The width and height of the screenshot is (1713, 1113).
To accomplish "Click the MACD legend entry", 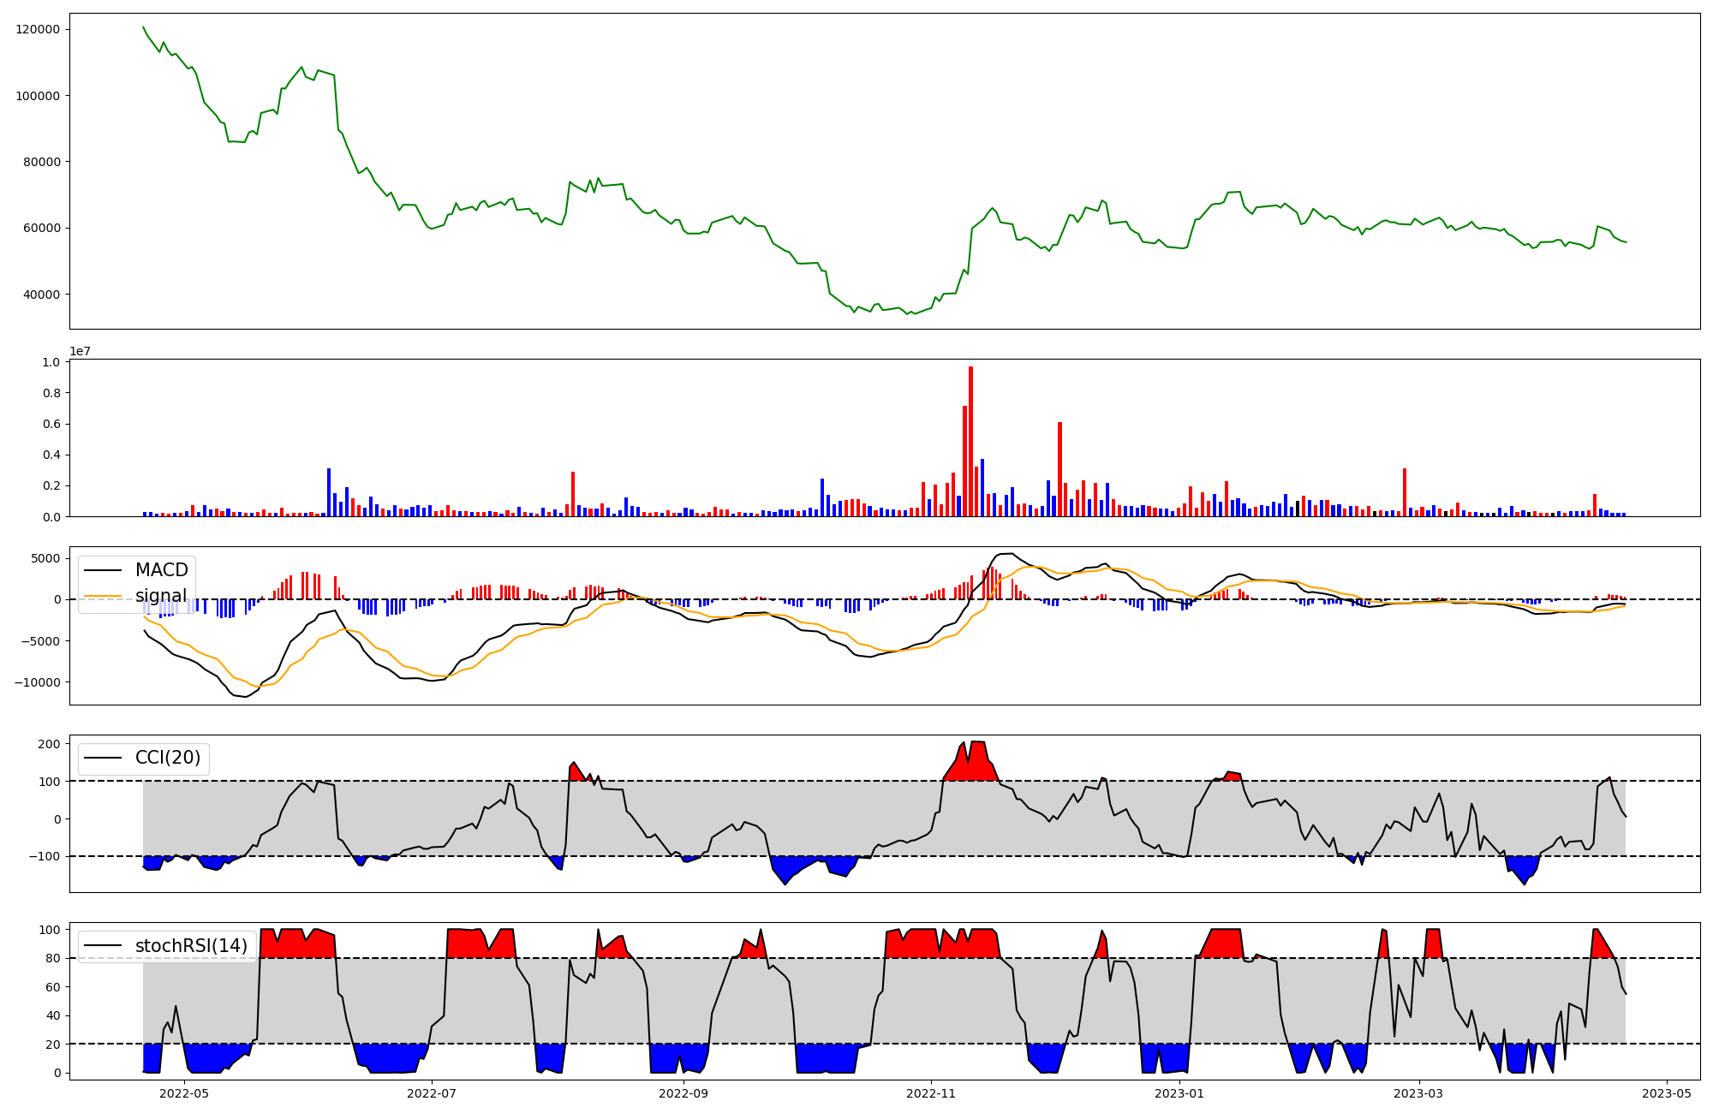I will [x=161, y=570].
